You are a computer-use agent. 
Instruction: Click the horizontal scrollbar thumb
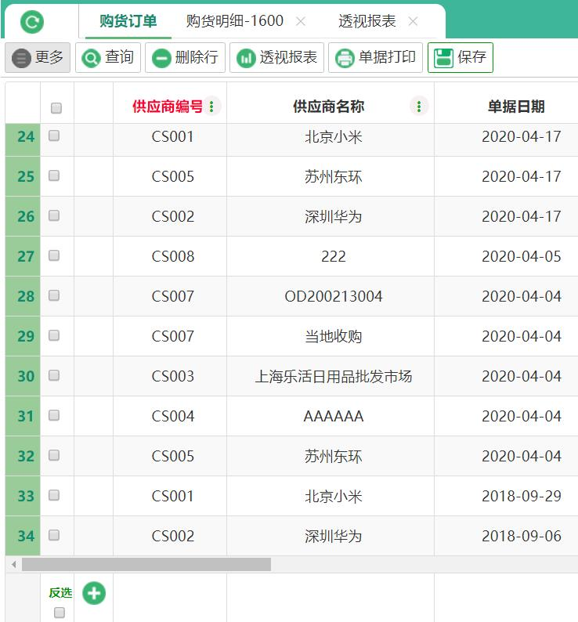(x=146, y=564)
